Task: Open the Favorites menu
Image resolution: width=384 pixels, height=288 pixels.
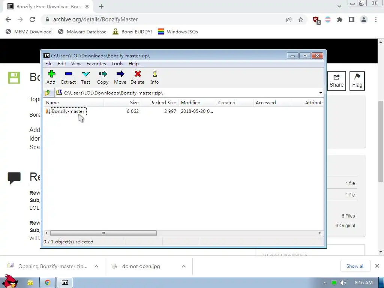Action: click(x=96, y=64)
